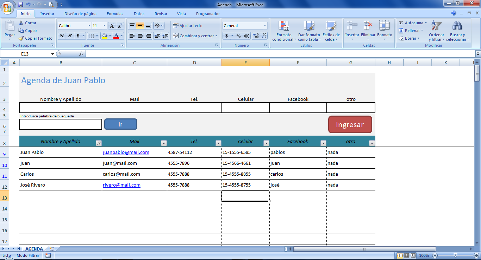Center text horizontally

tap(140, 36)
